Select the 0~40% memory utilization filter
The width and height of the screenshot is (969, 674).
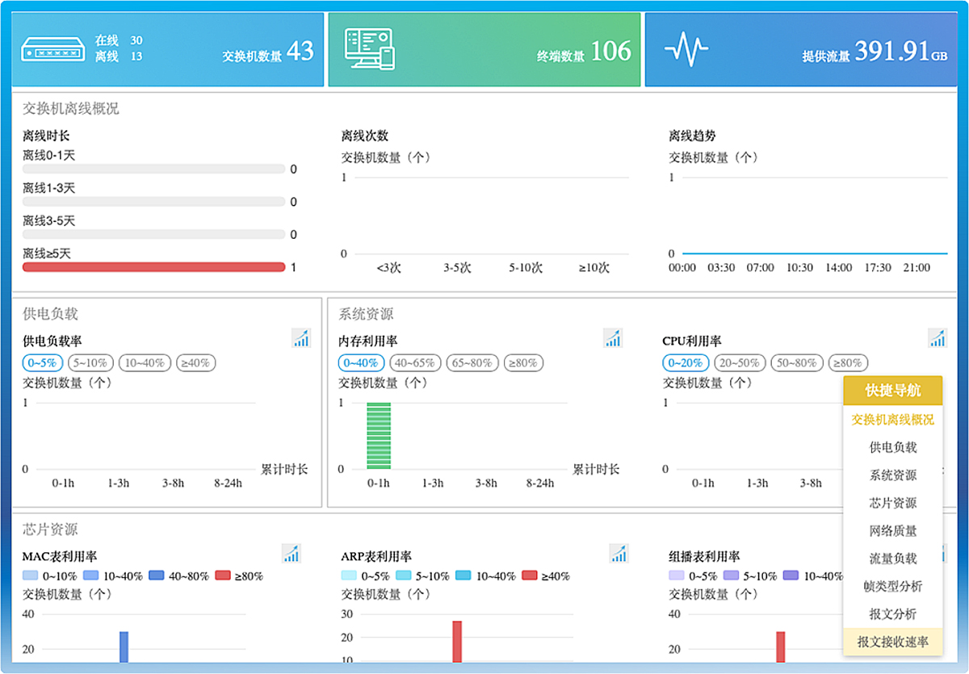[x=361, y=363]
